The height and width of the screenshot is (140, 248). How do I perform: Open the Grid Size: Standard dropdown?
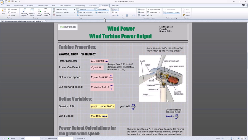[85, 12]
